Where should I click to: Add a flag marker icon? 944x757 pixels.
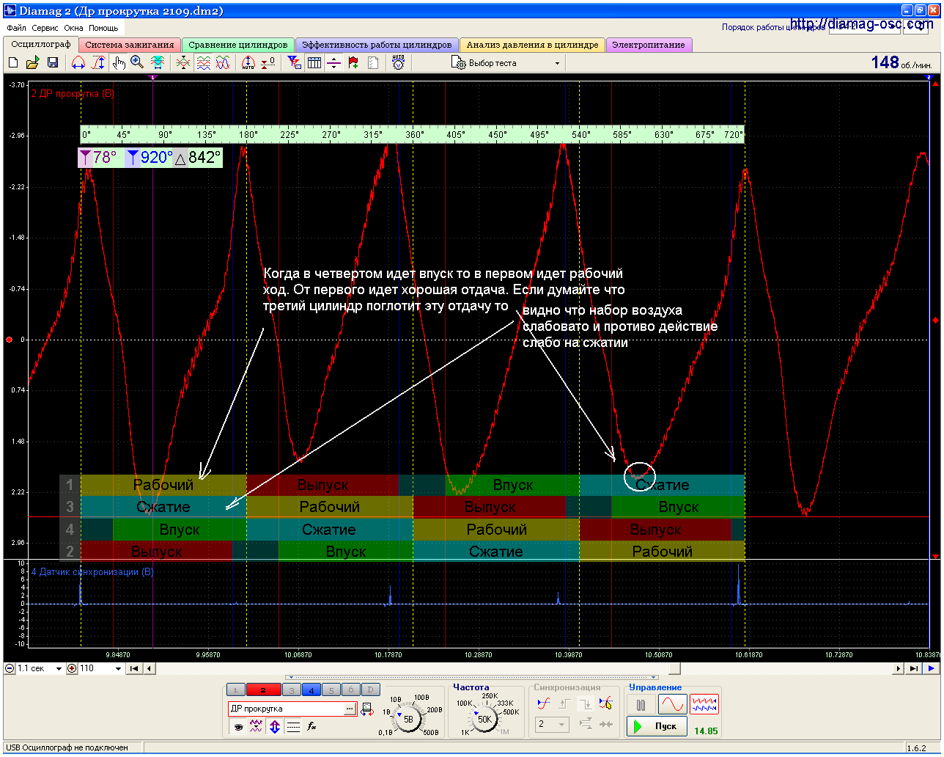coord(353,63)
